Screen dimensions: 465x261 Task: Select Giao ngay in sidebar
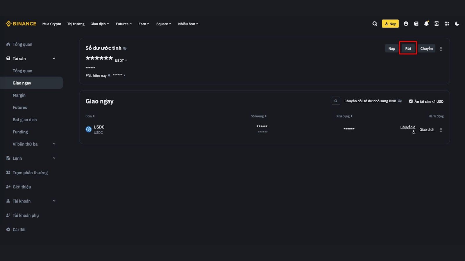pos(31,83)
